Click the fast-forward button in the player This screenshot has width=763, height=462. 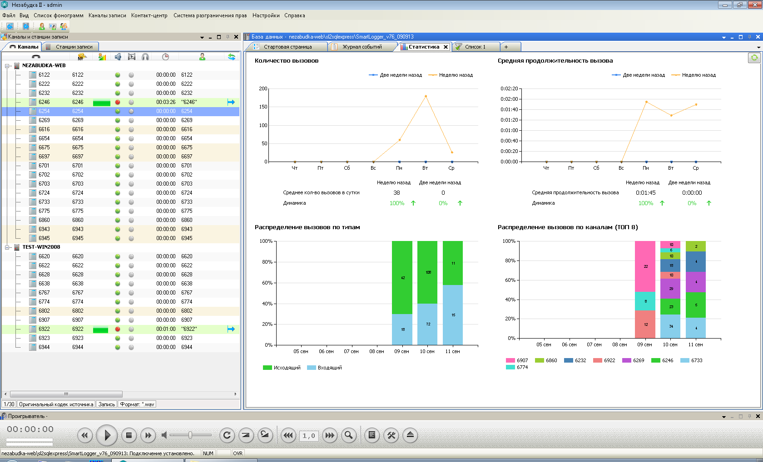click(148, 436)
